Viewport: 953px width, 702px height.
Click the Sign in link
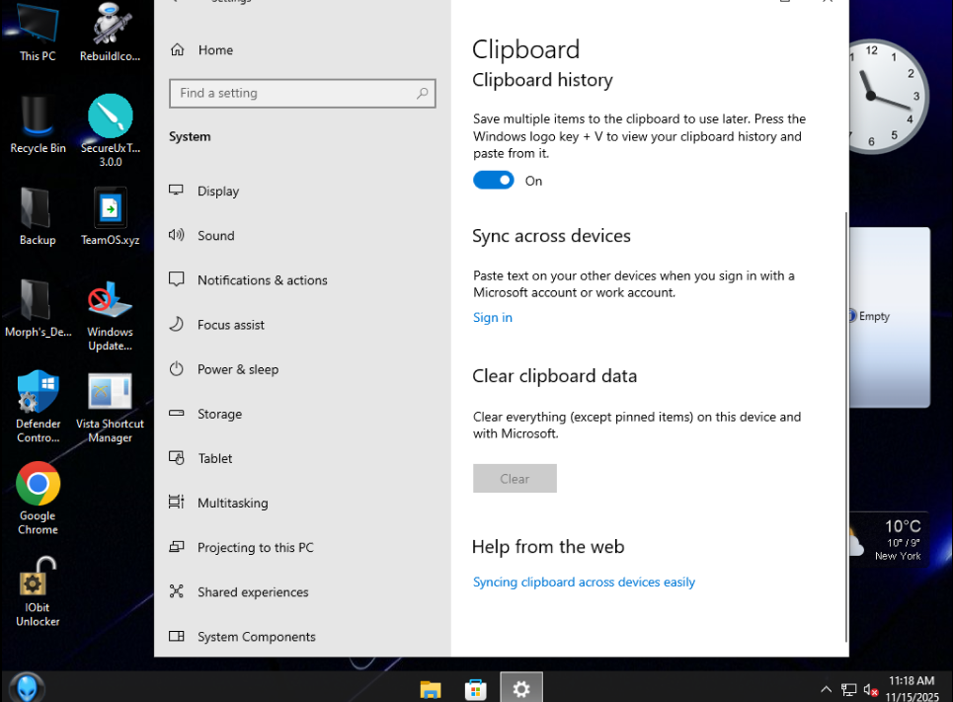[492, 318]
